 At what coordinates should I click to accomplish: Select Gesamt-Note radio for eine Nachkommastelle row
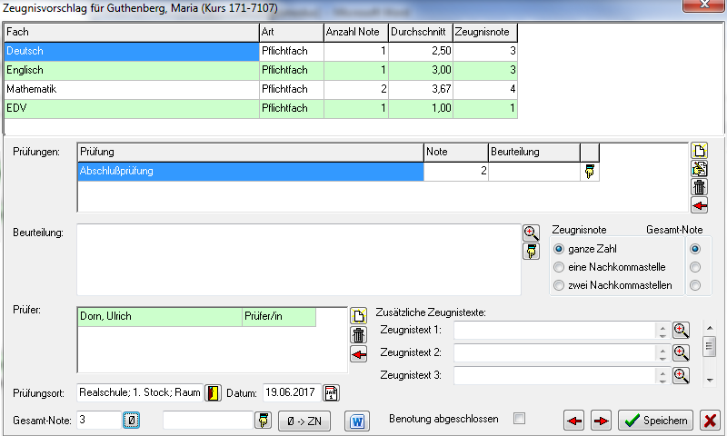coord(695,267)
